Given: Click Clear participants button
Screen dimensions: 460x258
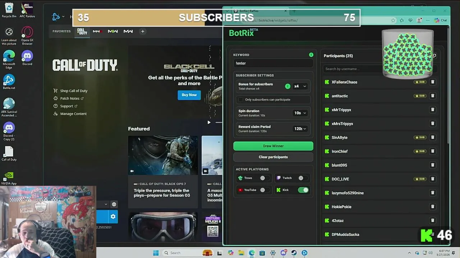Looking at the screenshot, I should [x=273, y=157].
